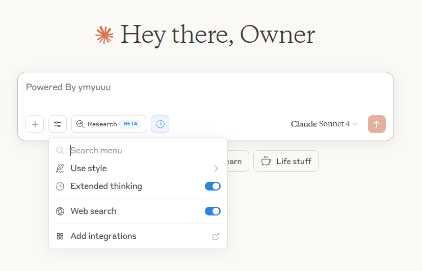Click the Extended thinking menu label
422x271 pixels.
click(x=107, y=186)
